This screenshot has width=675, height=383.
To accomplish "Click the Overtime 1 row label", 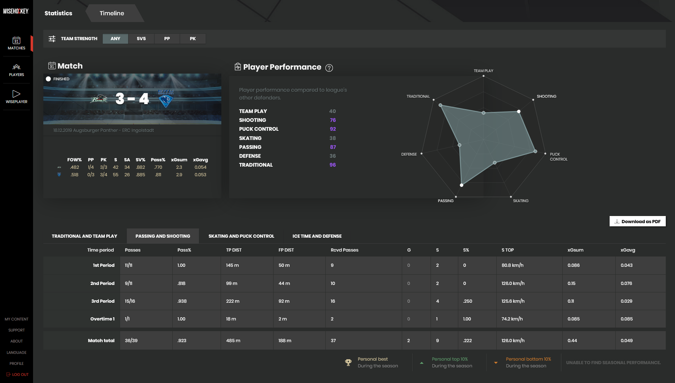I will [102, 319].
